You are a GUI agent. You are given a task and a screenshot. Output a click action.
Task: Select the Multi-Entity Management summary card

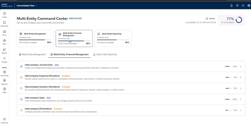35,38
